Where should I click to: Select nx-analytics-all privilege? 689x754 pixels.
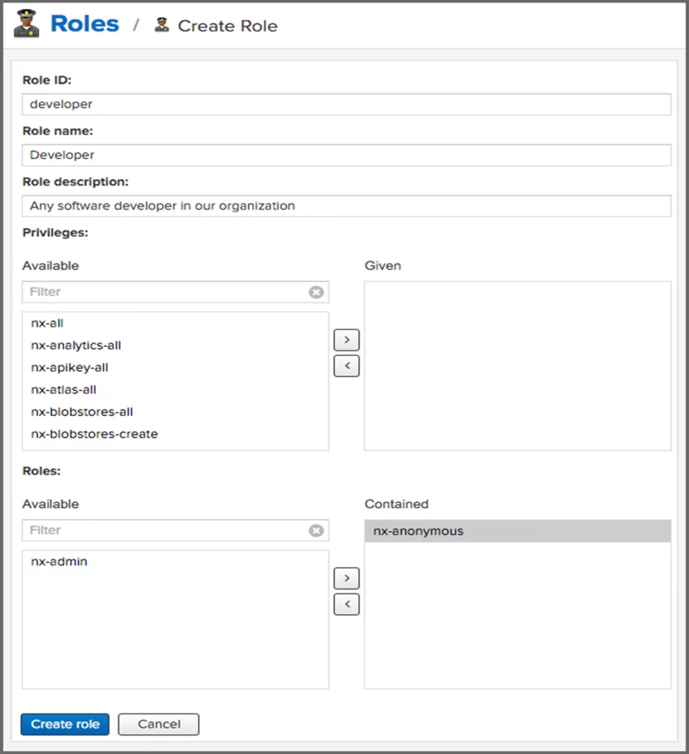(175, 345)
